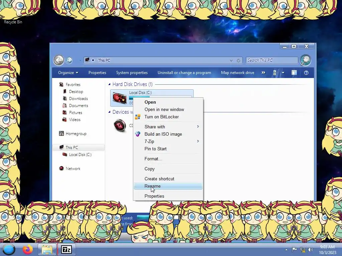The width and height of the screenshot is (342, 256).
Task: Click the Help question mark icon
Action: [306, 73]
